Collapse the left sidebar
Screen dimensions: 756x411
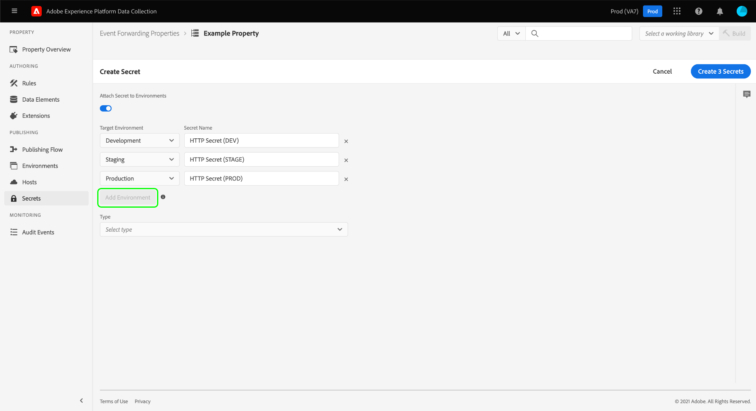pos(82,400)
